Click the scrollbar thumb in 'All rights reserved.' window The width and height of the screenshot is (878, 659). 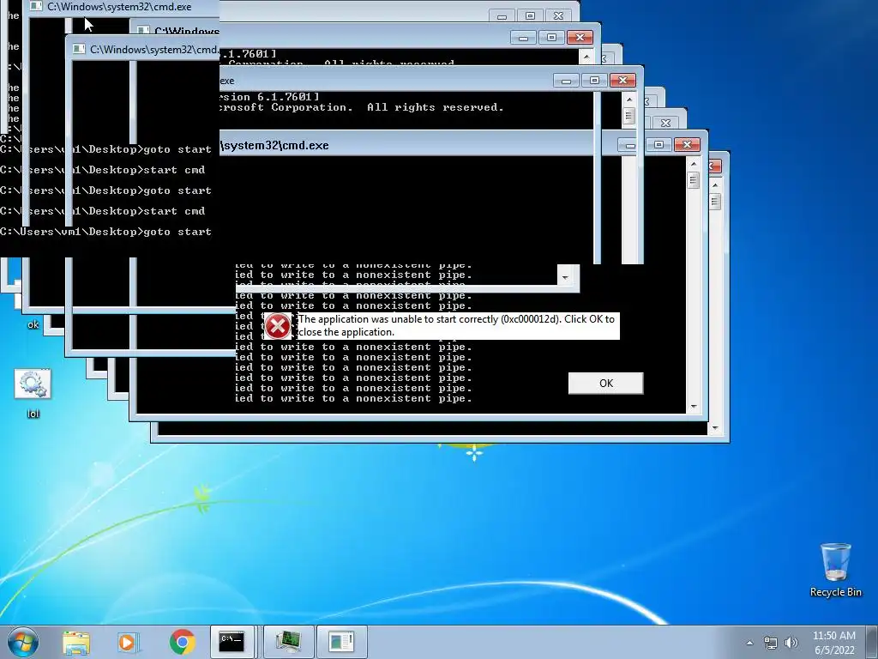pos(628,116)
